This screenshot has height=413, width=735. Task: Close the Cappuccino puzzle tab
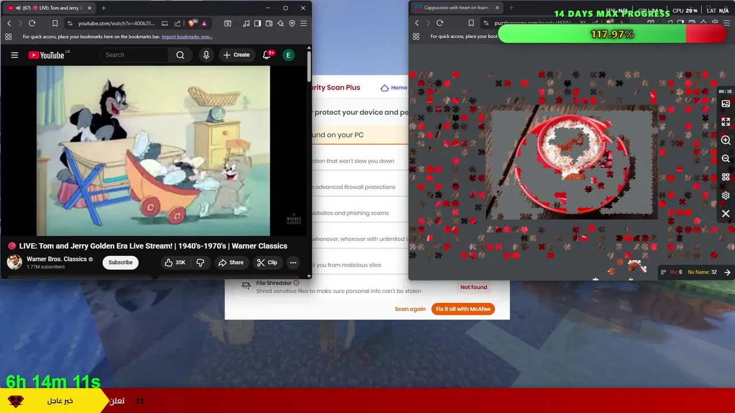[x=497, y=8]
